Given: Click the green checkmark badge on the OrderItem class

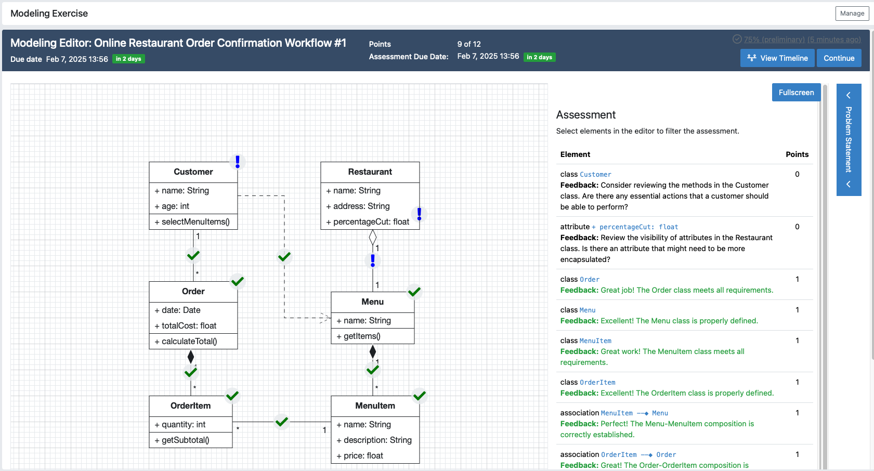Looking at the screenshot, I should [x=232, y=396].
